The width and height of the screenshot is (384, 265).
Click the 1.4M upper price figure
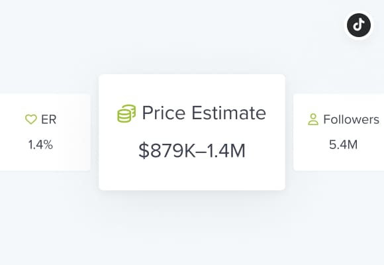[226, 151]
